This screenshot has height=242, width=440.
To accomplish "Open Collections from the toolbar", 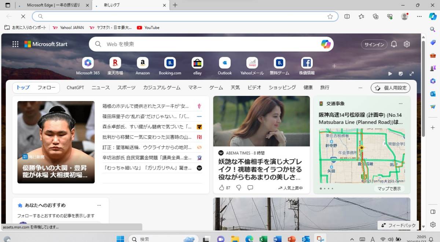I will (375, 16).
